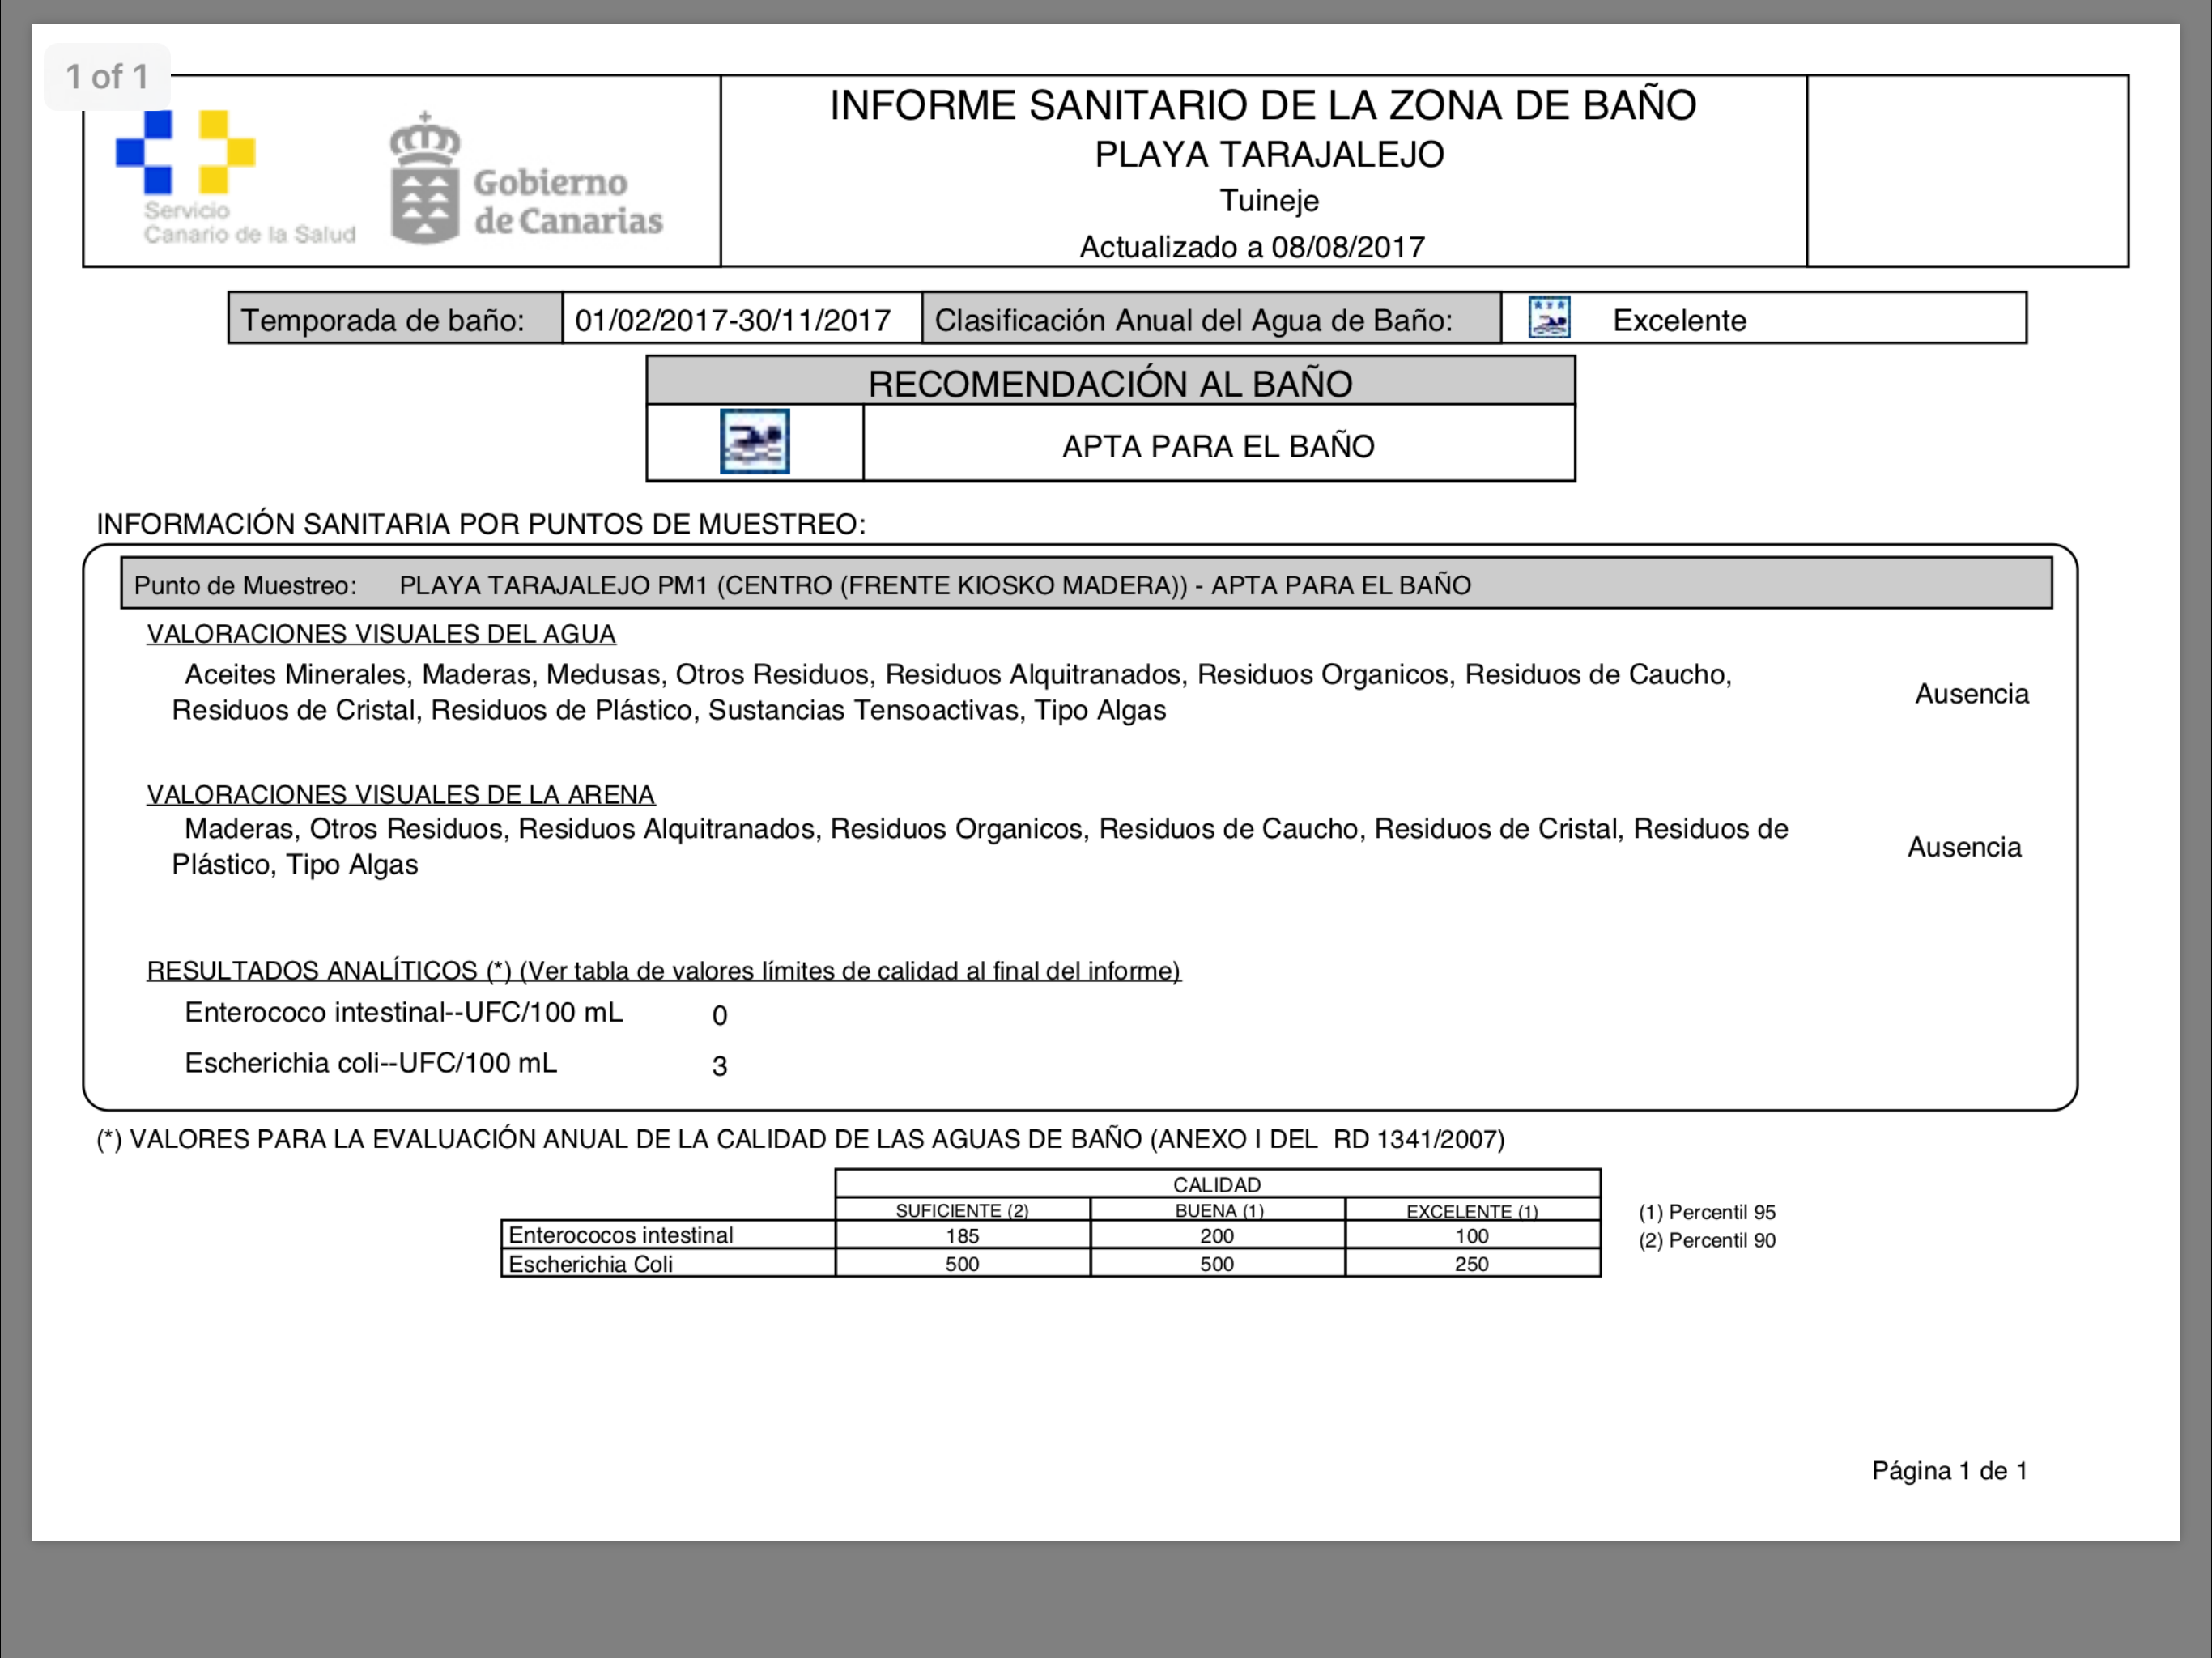Click the 'BUENA (1)' column header
Image resolution: width=2212 pixels, height=1658 pixels.
[1219, 1210]
